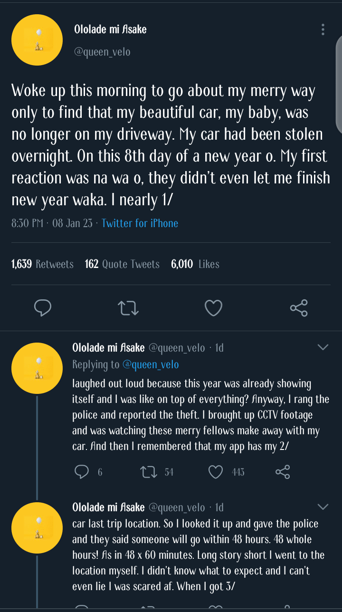This screenshot has width=342, height=612.
Task: Open Ololade mi Asake's profile name at top
Action: [x=110, y=29]
